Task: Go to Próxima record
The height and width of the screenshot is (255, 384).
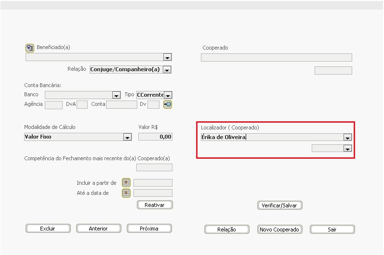Action: click(149, 229)
